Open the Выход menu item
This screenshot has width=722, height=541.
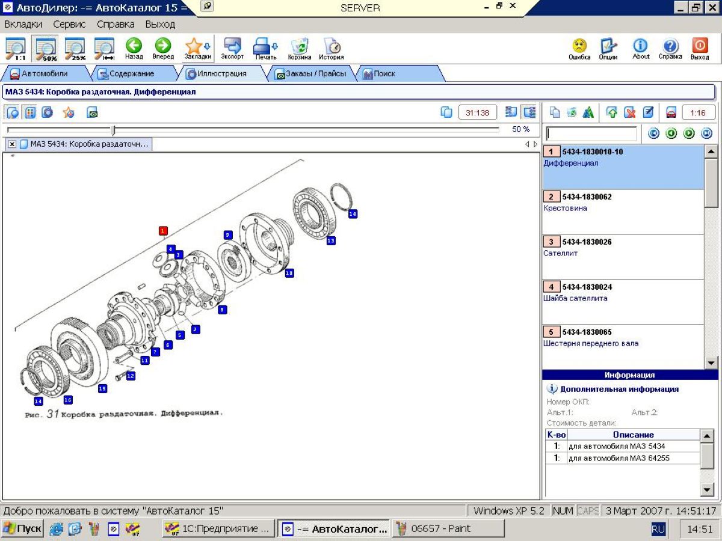(x=160, y=24)
